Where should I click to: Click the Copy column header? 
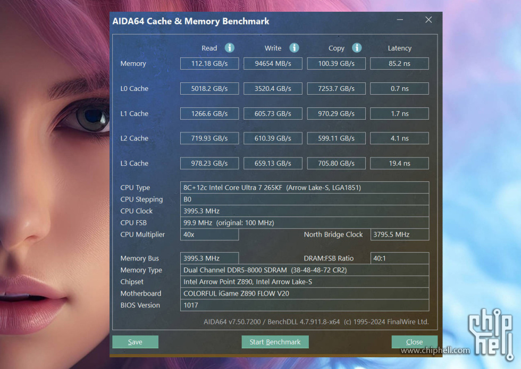click(x=336, y=48)
